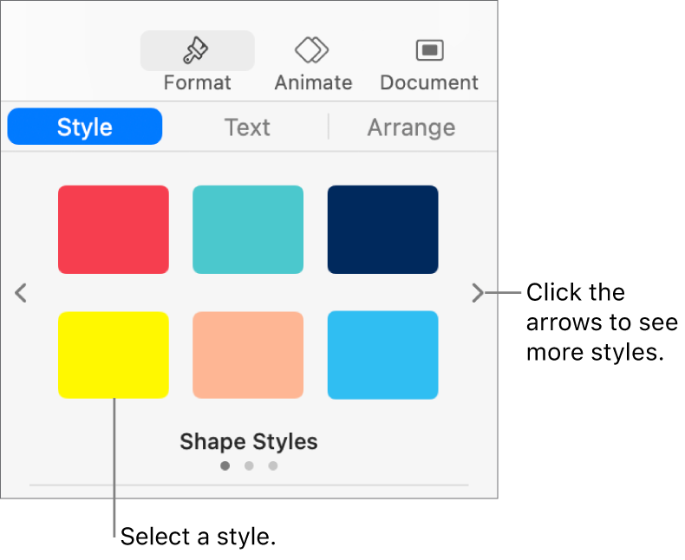The image size is (685, 560).
Task: Choose the teal shape style
Action: point(248,230)
